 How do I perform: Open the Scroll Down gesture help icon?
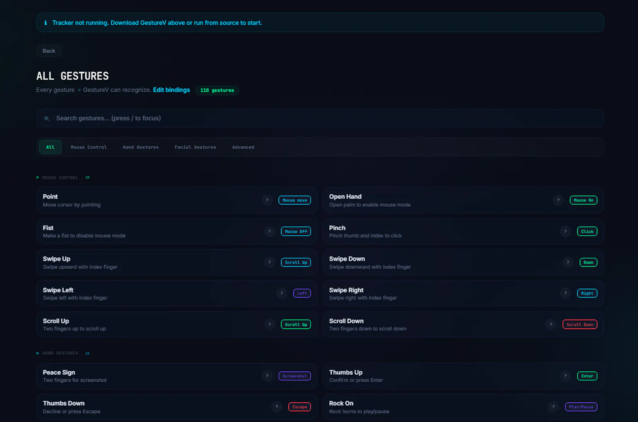[551, 325]
